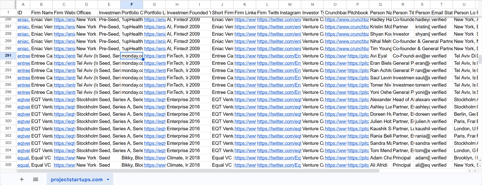This screenshot has height=185, width=482.
Task: Open Crunchbase link in row 290
Action: (346, 49)
